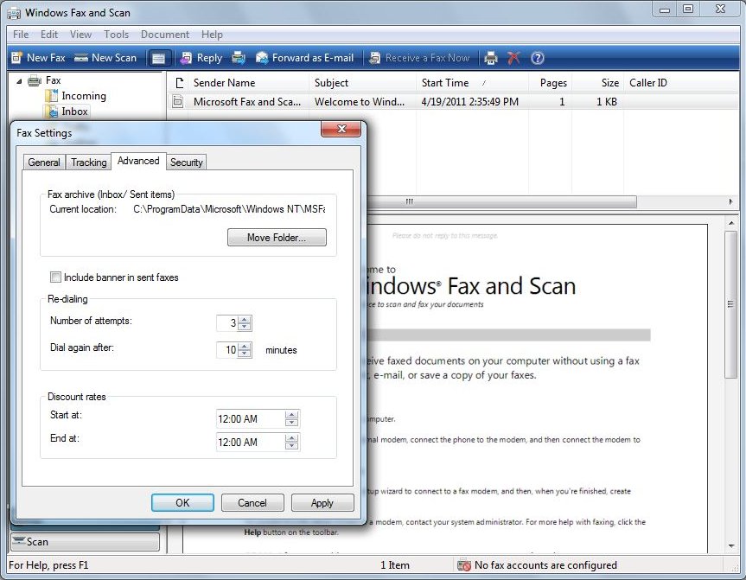Sort by Pages column header
This screenshot has width=746, height=580.
point(551,83)
